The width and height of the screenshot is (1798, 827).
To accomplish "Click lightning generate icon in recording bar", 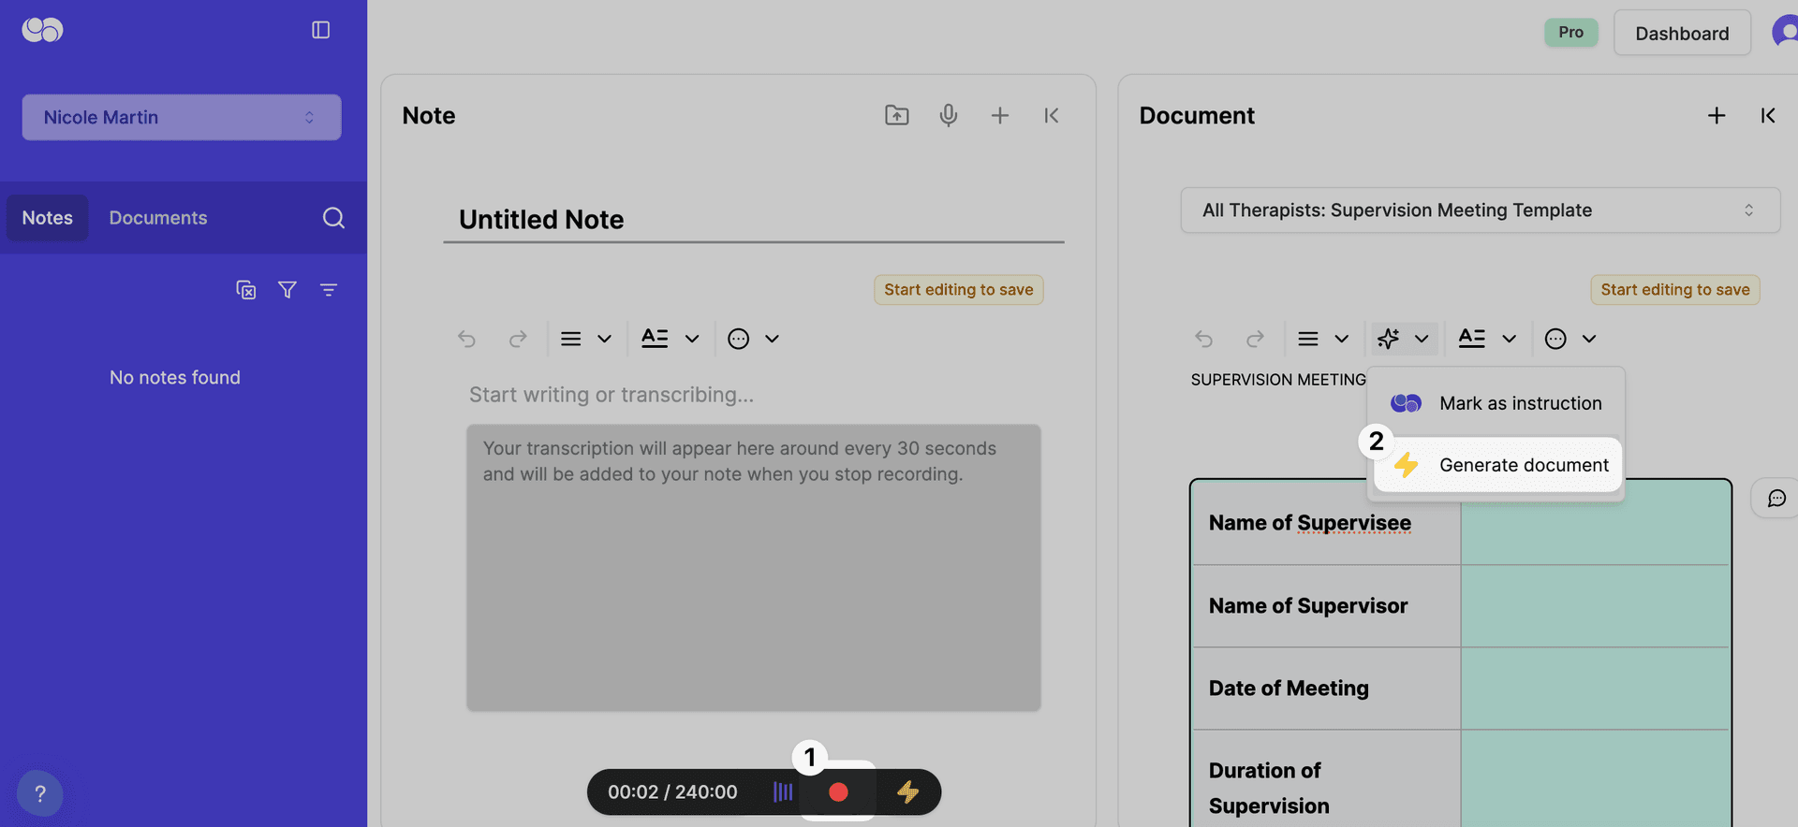I will (907, 792).
